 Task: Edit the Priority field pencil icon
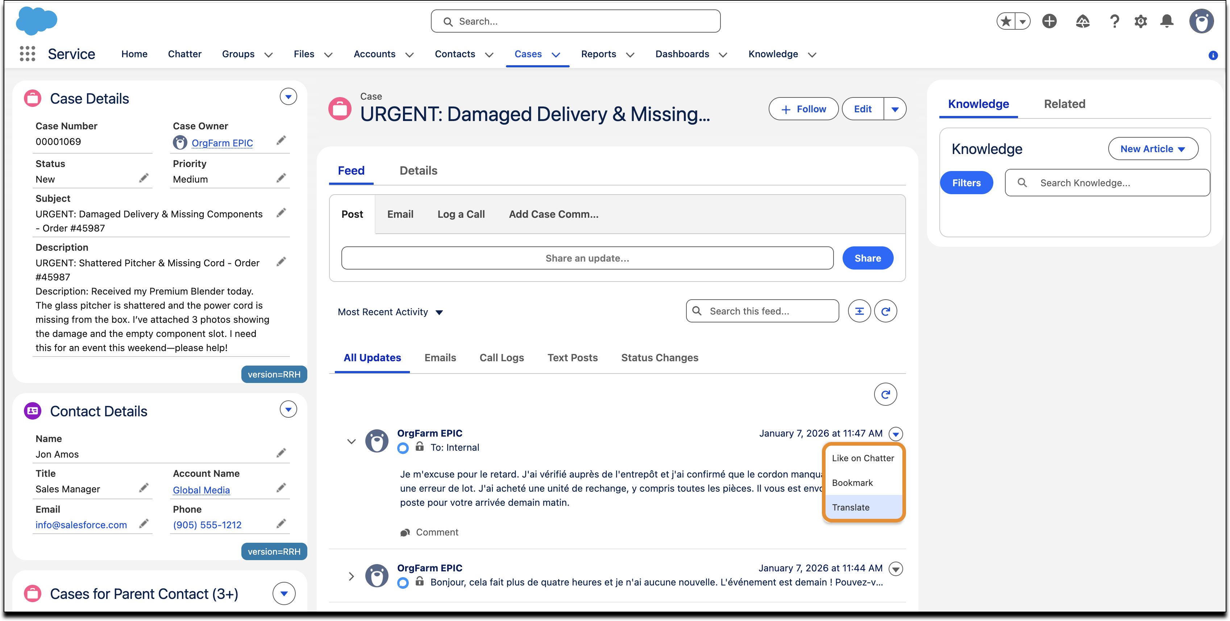(x=281, y=178)
